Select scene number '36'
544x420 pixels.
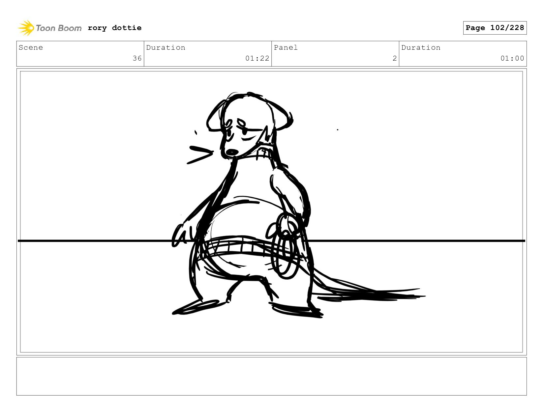pos(137,58)
